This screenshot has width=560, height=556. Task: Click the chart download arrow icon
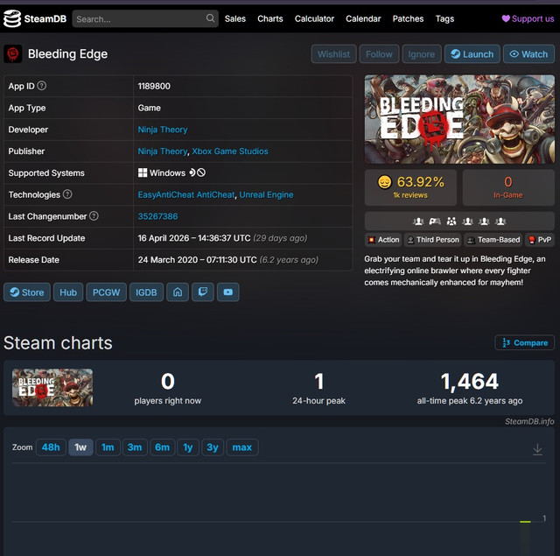point(537,449)
